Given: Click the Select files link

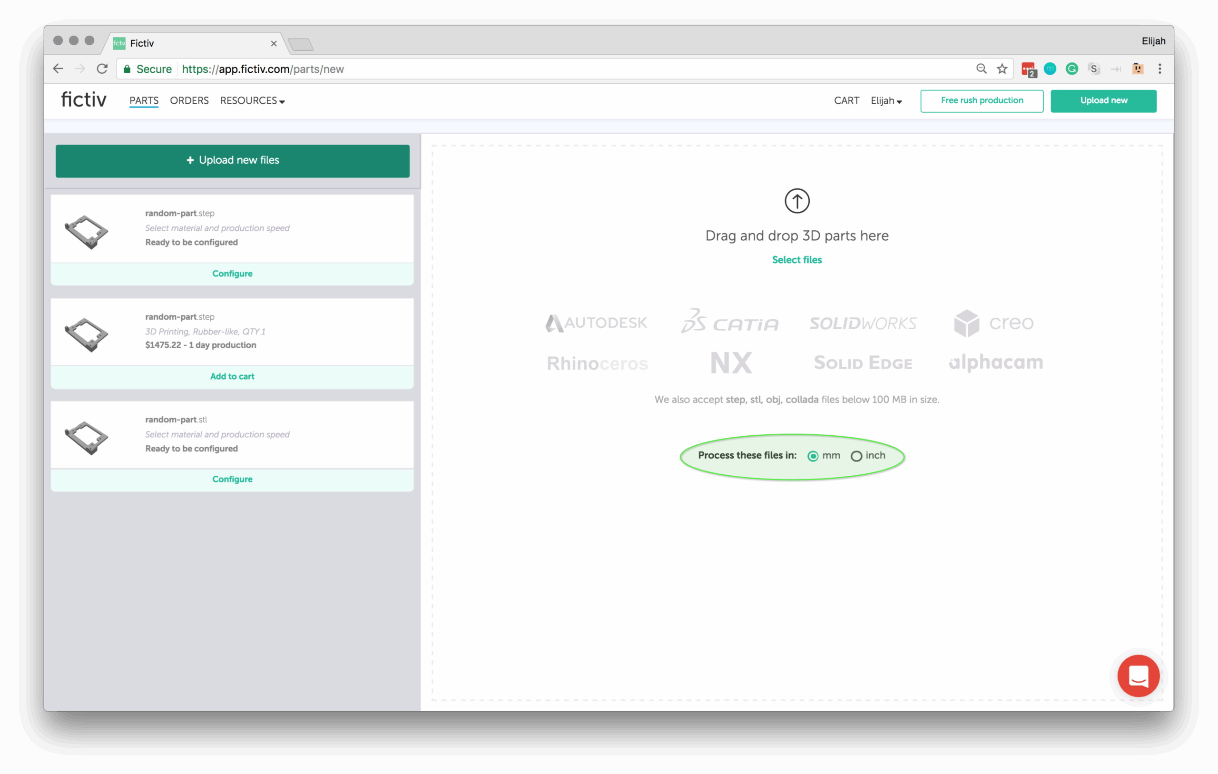Looking at the screenshot, I should 796,260.
